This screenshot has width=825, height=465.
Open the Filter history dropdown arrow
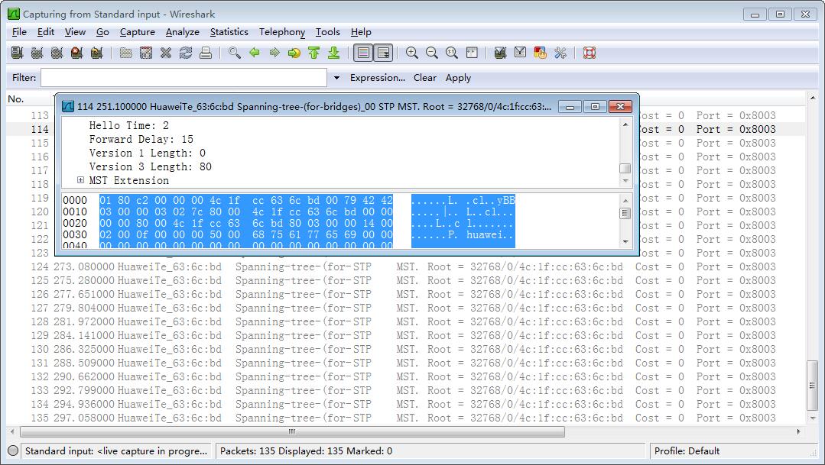click(x=336, y=78)
